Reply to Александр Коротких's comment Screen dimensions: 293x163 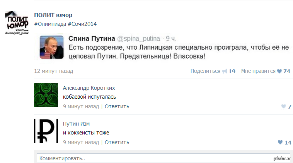click(x=117, y=106)
